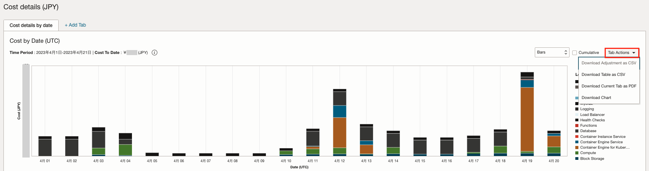This screenshot has height=171, width=649.
Task: Click the + Add Tab link
Action: (75, 25)
